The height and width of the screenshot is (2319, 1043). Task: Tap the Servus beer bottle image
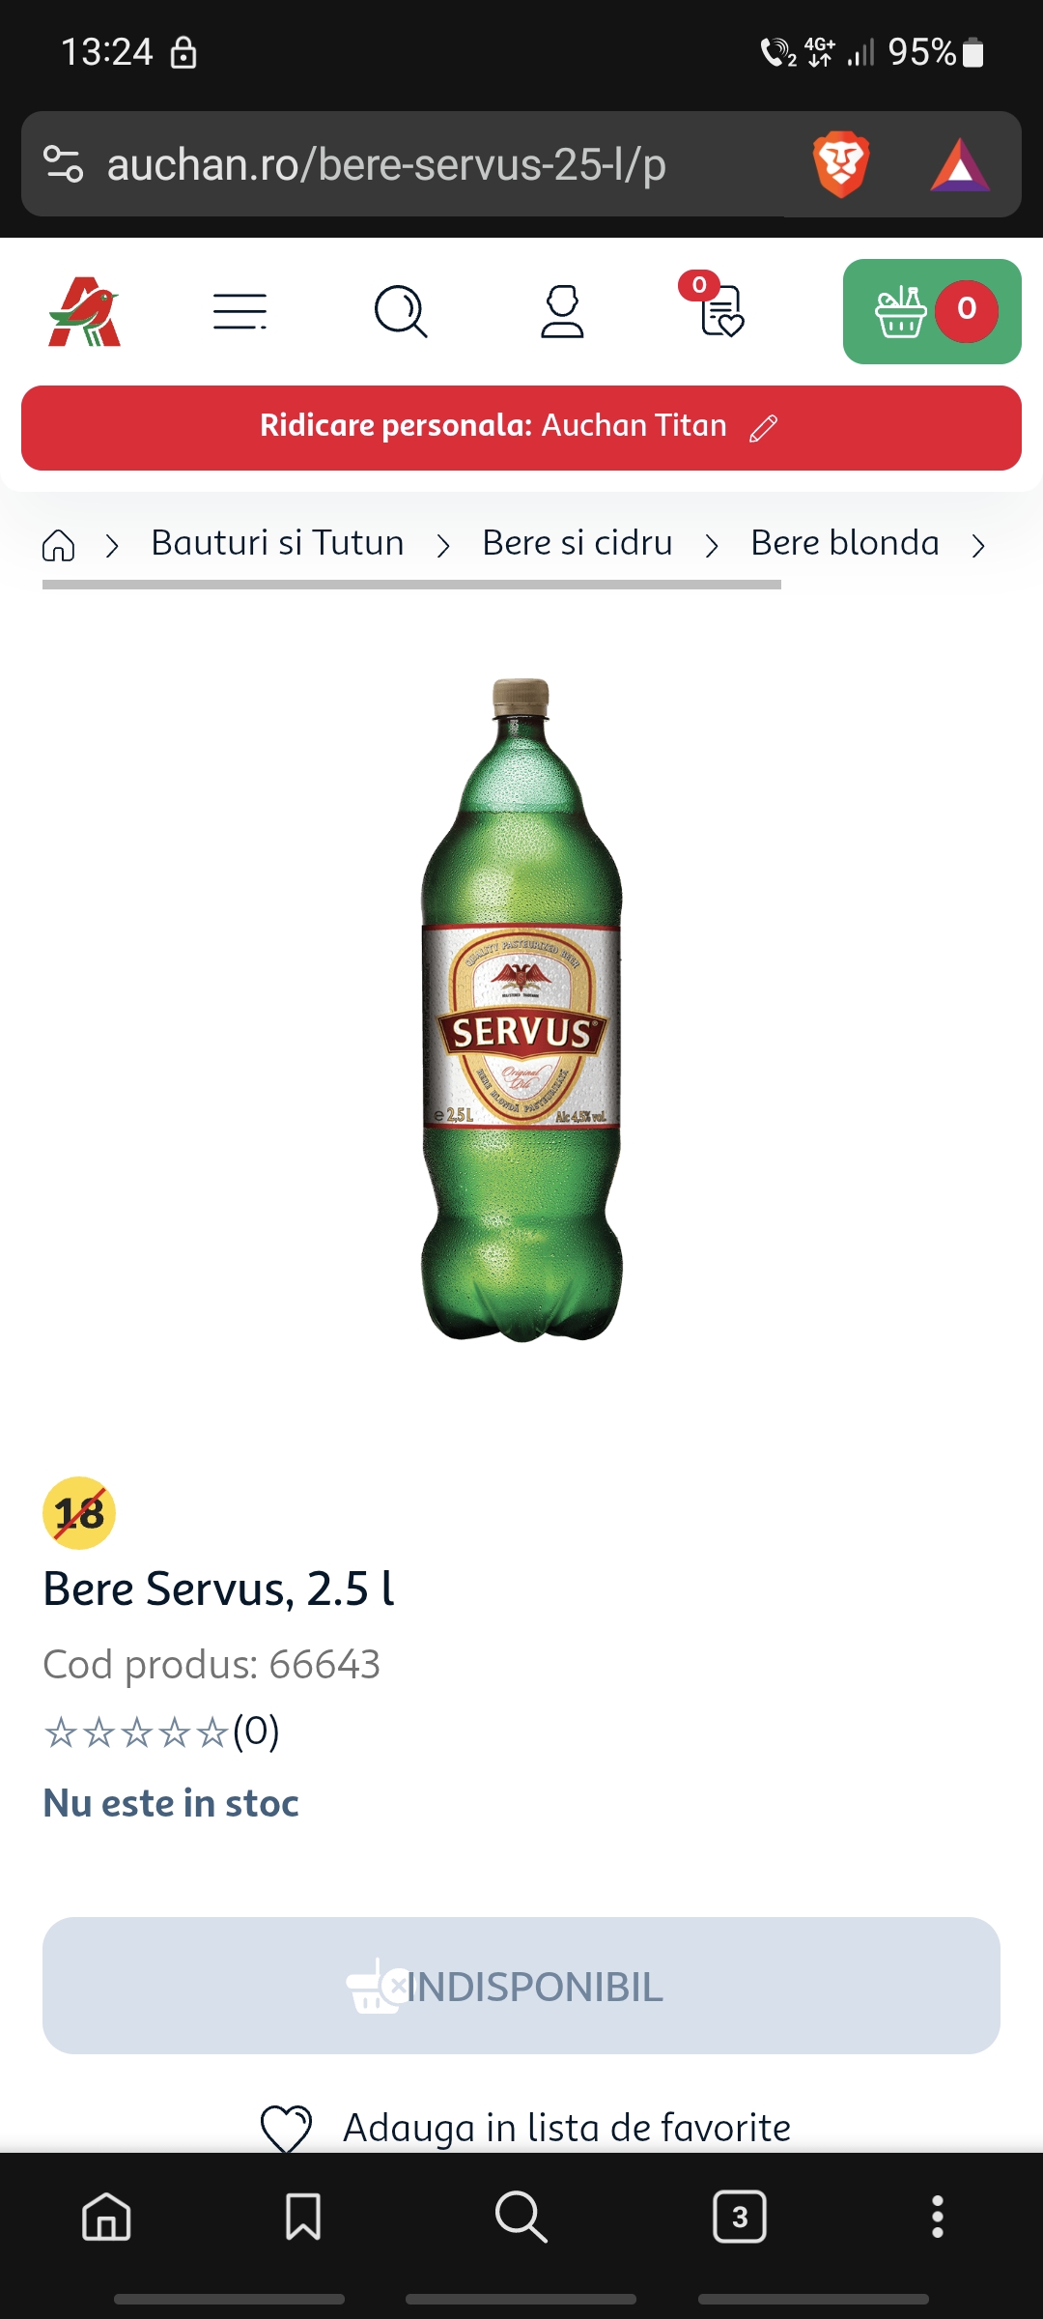[521, 1011]
